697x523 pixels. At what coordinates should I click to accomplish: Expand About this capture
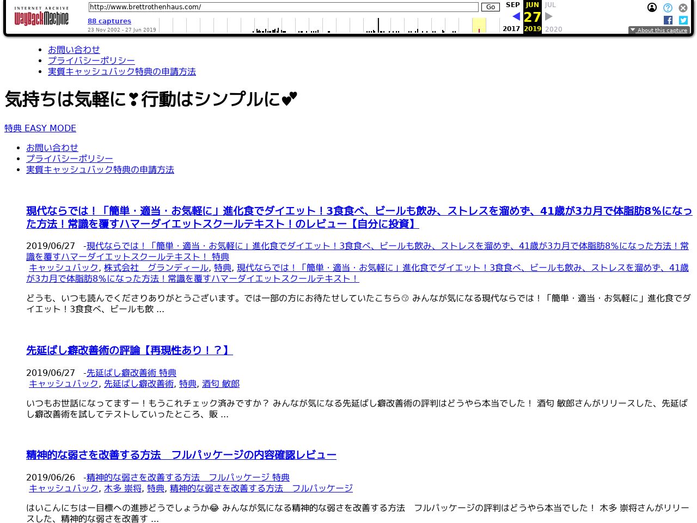tap(659, 31)
